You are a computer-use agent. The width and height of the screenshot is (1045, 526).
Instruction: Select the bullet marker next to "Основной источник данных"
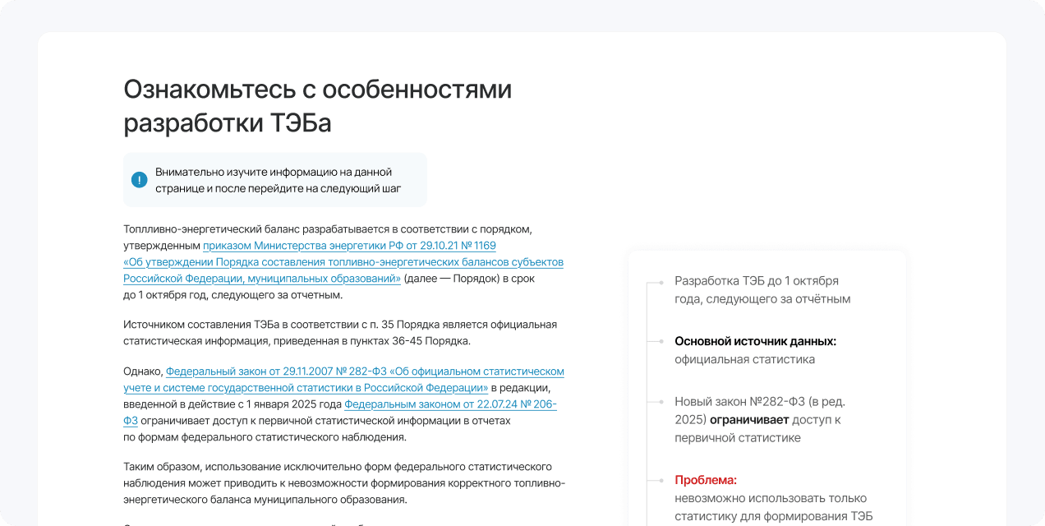661,341
